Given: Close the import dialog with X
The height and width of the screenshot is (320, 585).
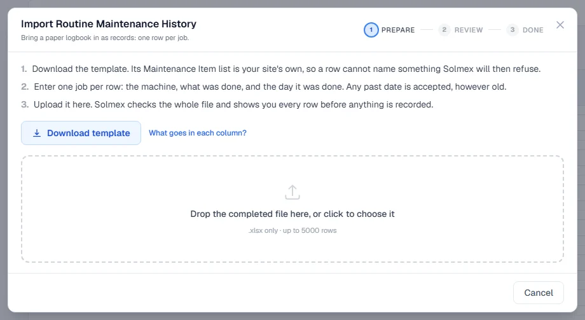Looking at the screenshot, I should coord(560,25).
